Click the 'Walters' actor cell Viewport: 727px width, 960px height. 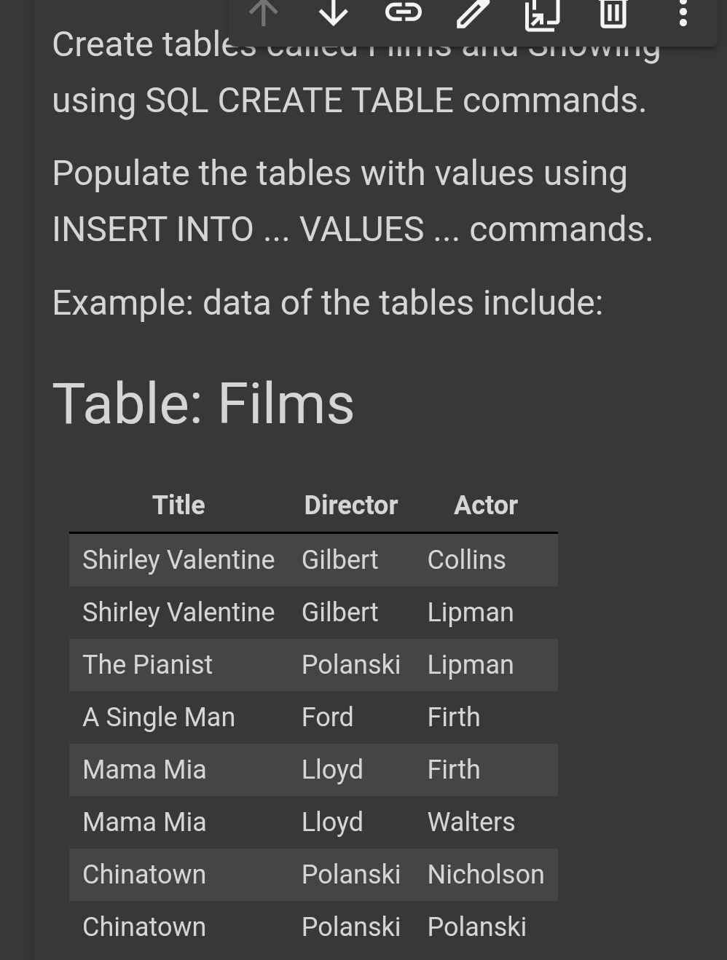coord(471,822)
